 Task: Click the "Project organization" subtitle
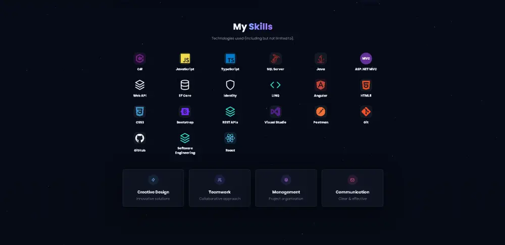click(286, 199)
